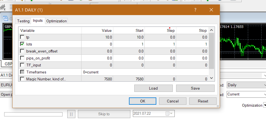
Task: Click the scroll up arrow in inputs list
Action: [211, 30]
